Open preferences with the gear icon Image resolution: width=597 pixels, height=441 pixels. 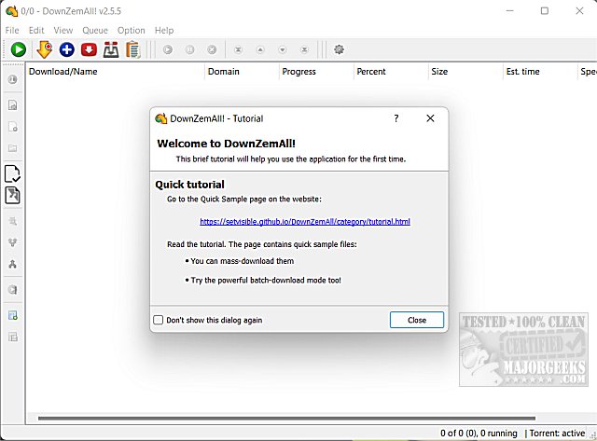[x=339, y=49]
